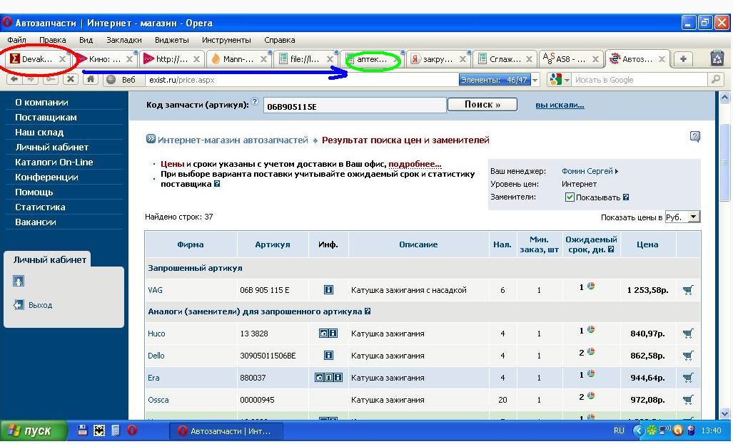Open the Руб. currency dropdown
This screenshot has height=444, width=733.
(693, 217)
